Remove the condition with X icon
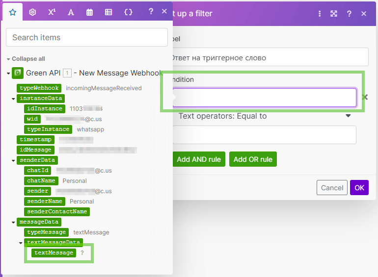The height and width of the screenshot is (277, 378). 365,97
